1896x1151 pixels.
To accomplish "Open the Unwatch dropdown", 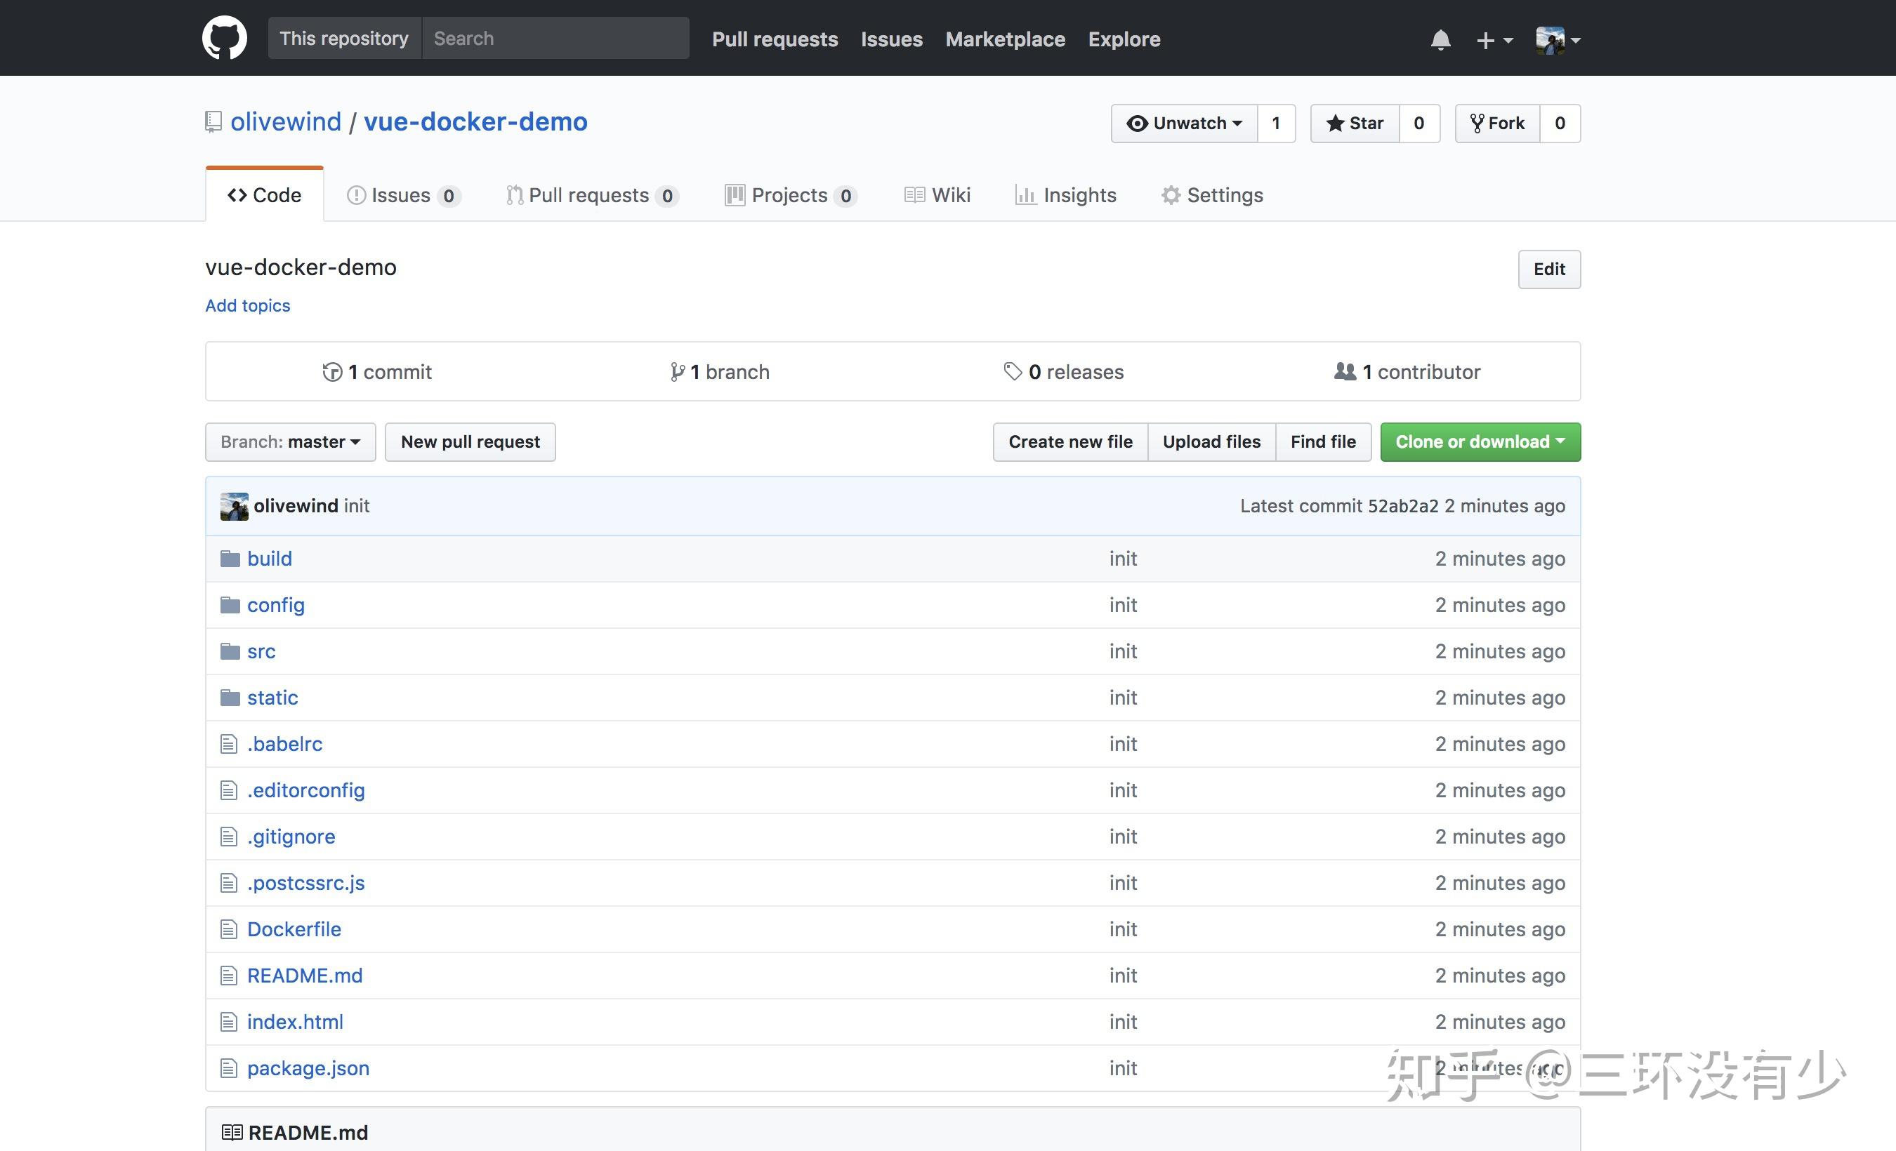I will click(x=1184, y=124).
